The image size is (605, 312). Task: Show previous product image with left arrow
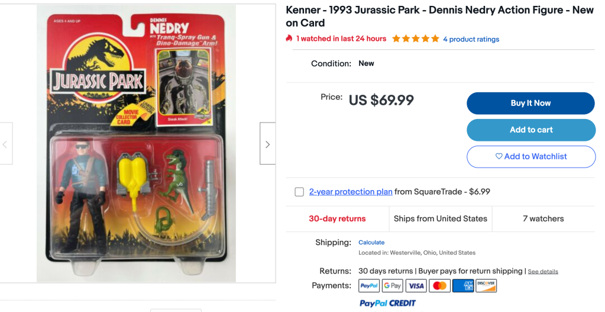[x=5, y=144]
